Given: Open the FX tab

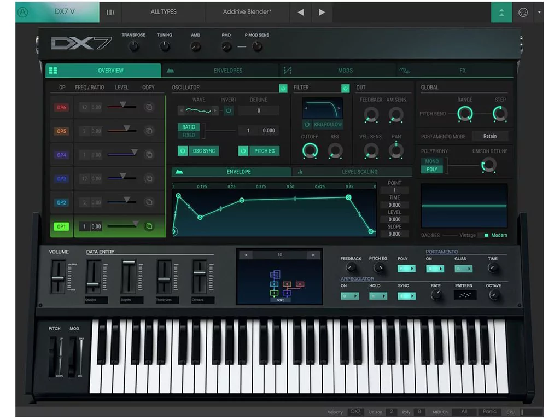Looking at the screenshot, I should point(455,71).
